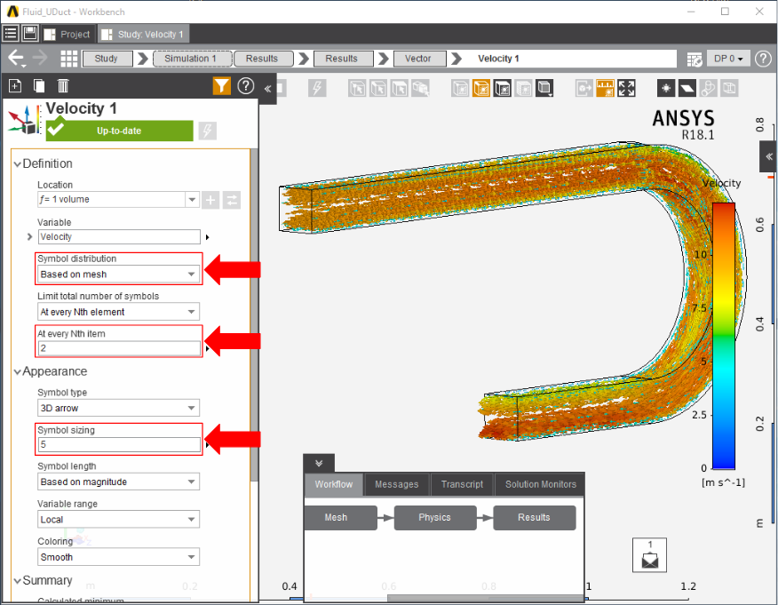Click the add new item icon
The height and width of the screenshot is (605, 778).
(x=15, y=86)
